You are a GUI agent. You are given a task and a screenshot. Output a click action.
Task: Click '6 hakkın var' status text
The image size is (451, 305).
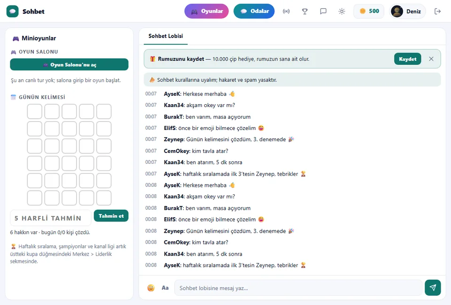pos(50,232)
